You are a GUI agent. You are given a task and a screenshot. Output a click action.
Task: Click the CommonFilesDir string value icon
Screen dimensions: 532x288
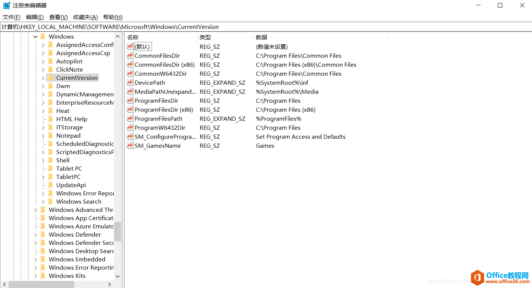130,55
